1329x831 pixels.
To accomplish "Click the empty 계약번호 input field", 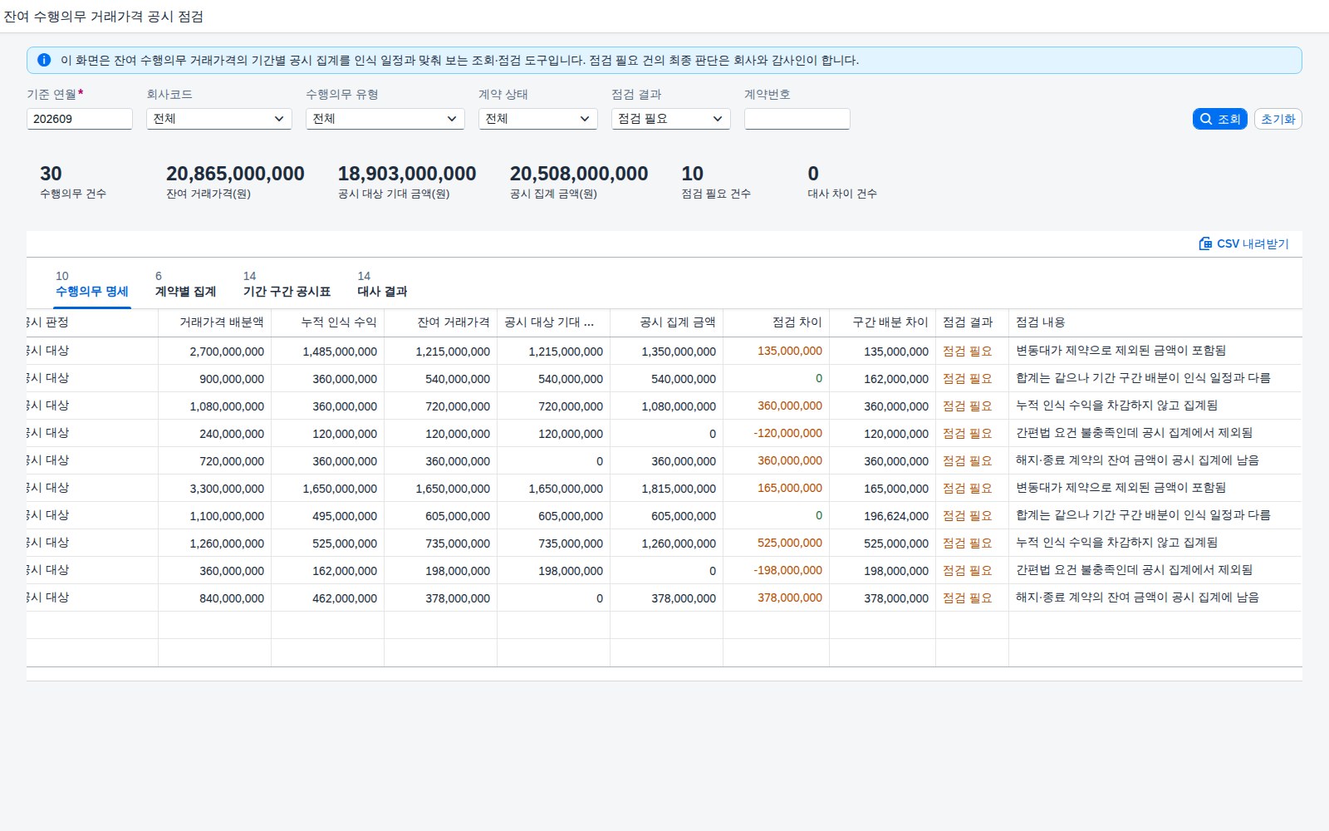I will (x=797, y=119).
